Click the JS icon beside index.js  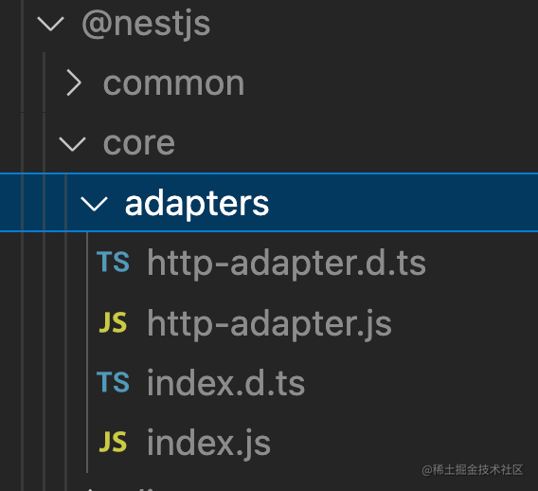[x=113, y=442]
